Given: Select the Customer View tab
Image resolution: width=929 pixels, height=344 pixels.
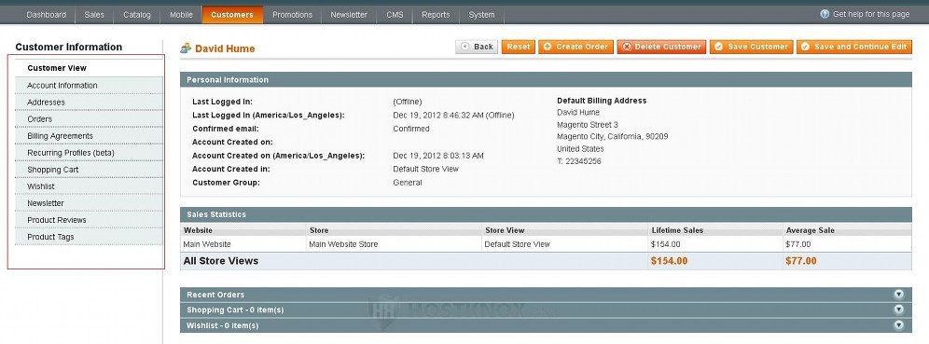Looking at the screenshot, I should 89,68.
